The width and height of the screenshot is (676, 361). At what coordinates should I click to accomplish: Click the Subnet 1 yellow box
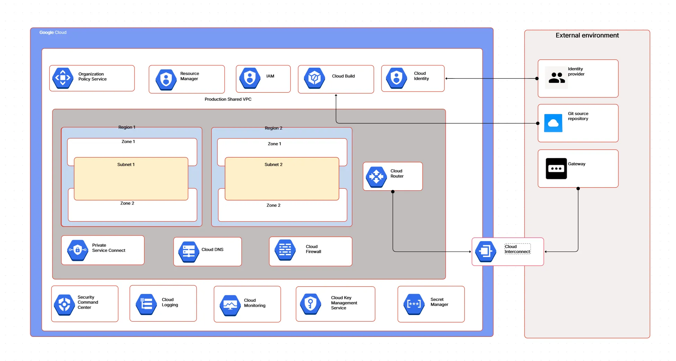[131, 181]
